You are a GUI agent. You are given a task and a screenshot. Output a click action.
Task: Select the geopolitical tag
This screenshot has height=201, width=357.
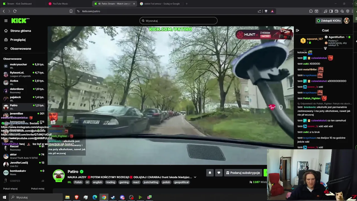181,182
